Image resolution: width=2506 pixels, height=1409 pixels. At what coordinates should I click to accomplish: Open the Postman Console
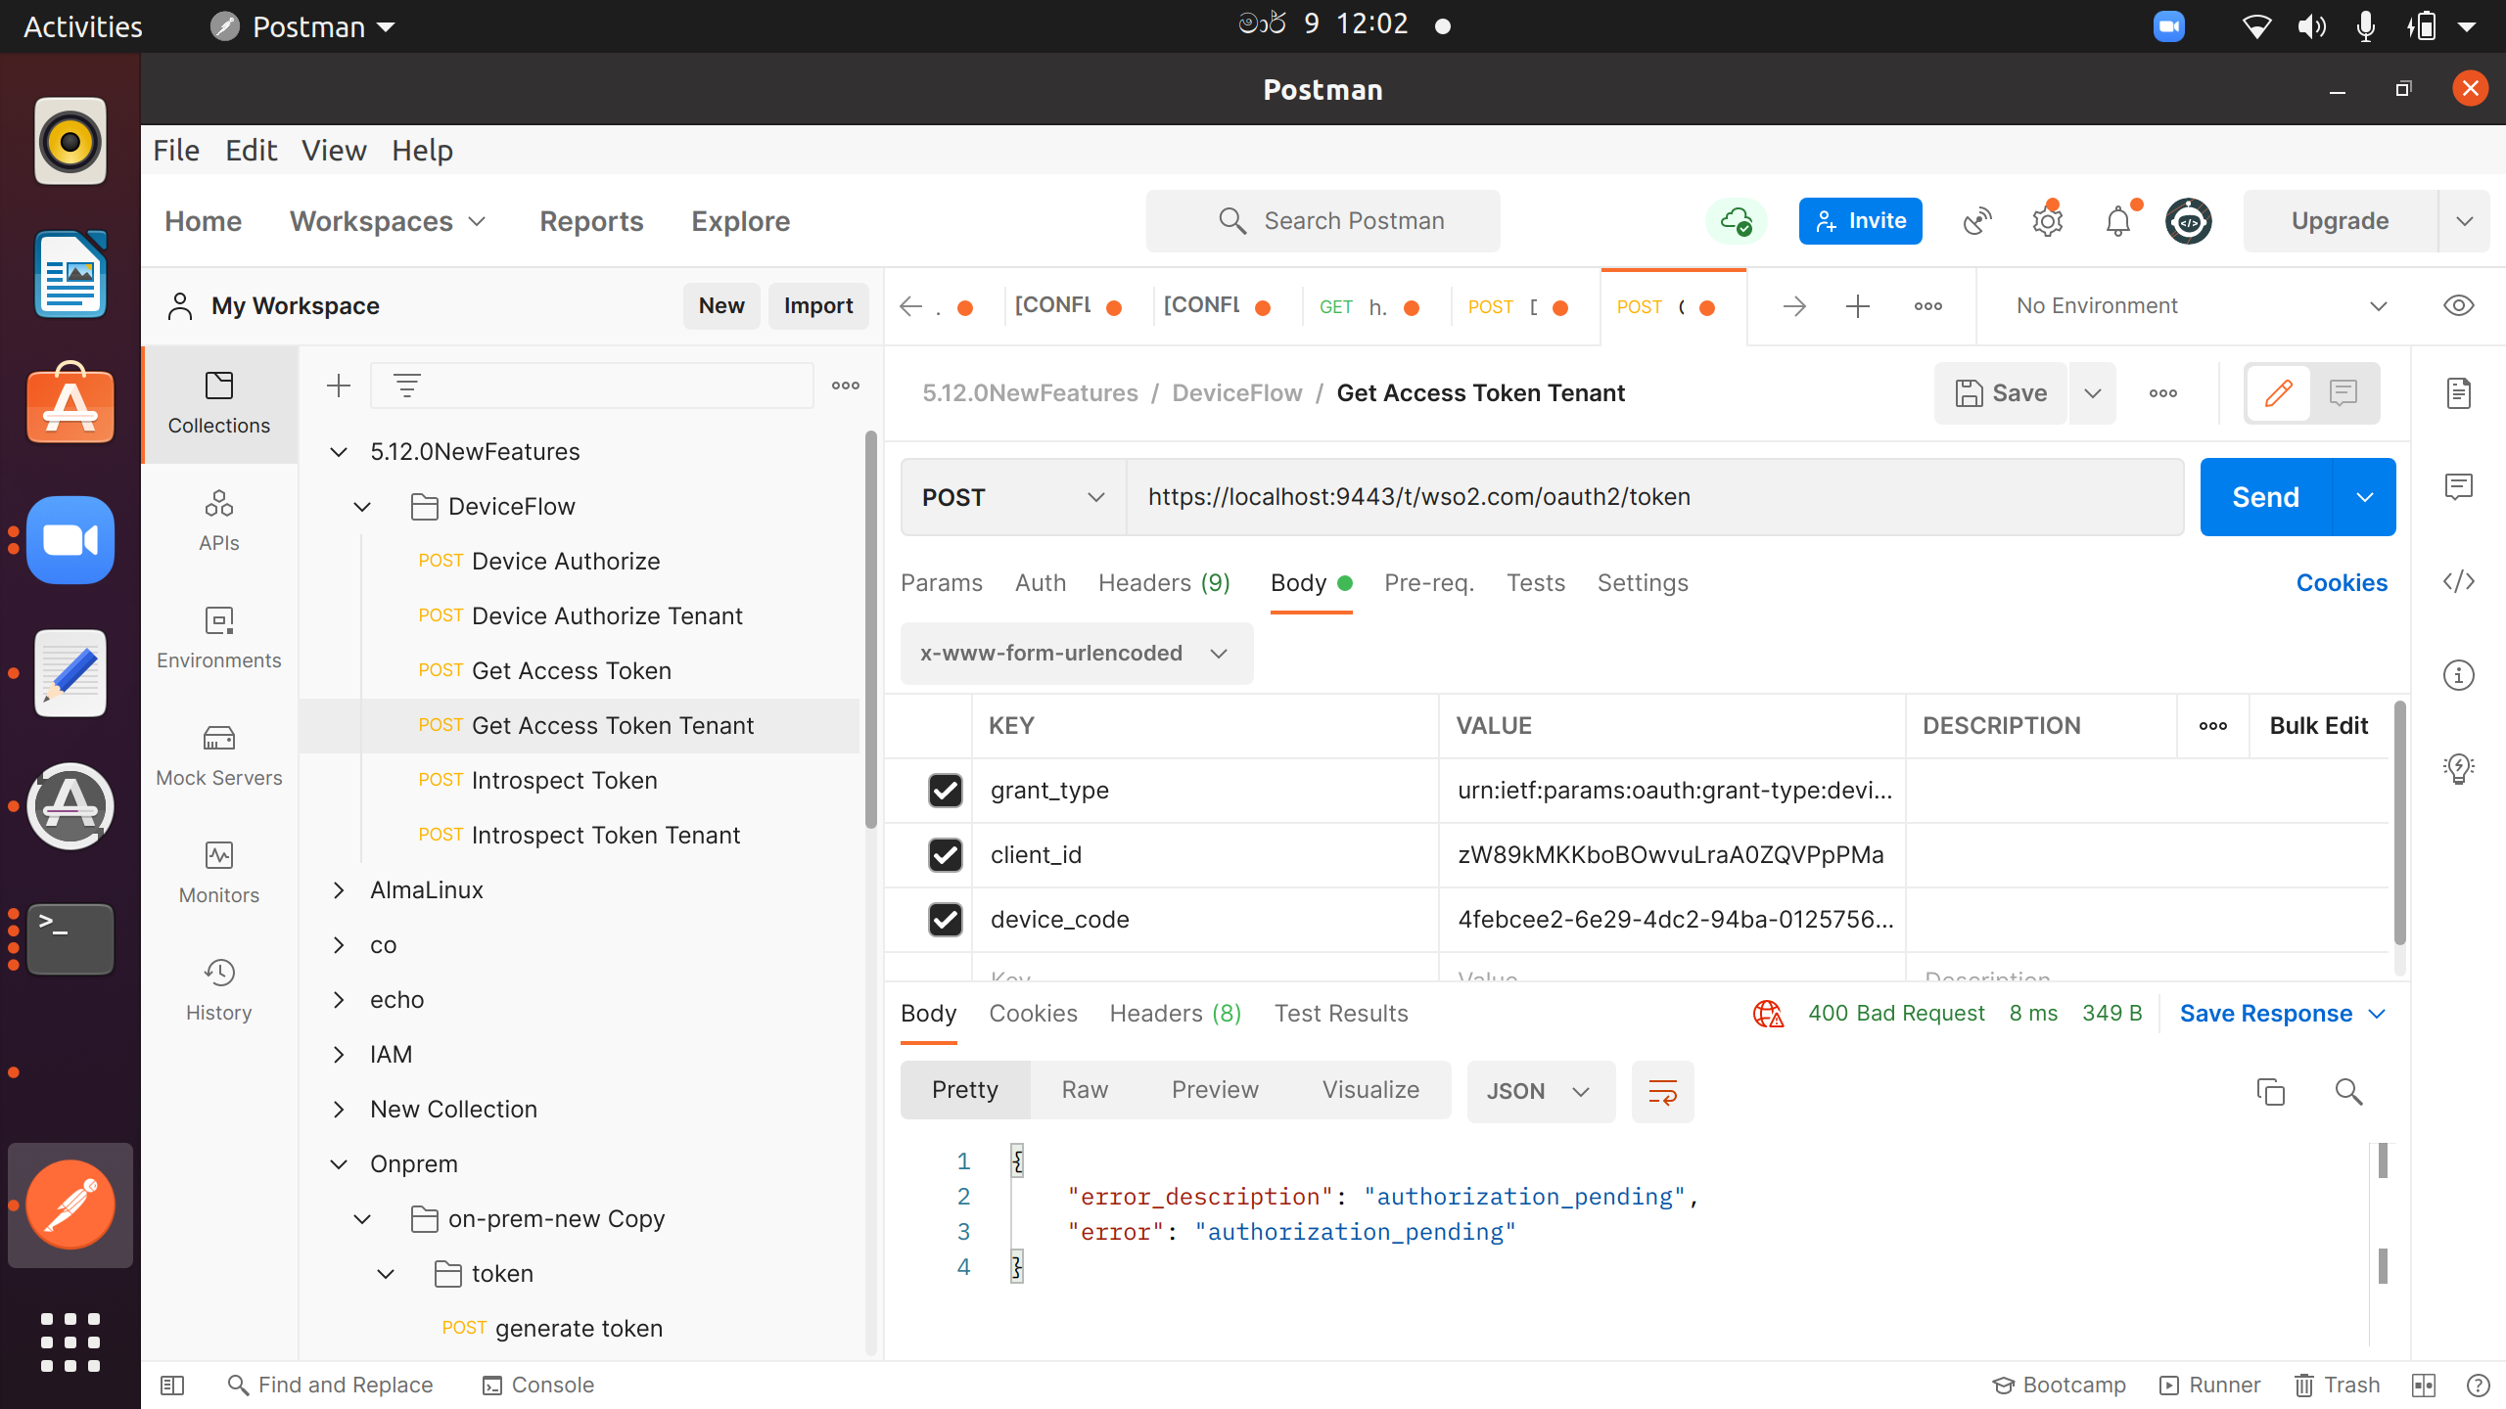(536, 1385)
